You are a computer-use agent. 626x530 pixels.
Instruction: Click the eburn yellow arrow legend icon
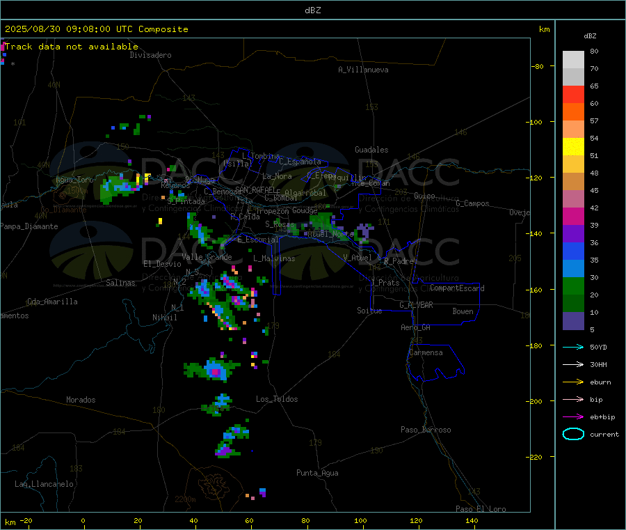coord(573,382)
